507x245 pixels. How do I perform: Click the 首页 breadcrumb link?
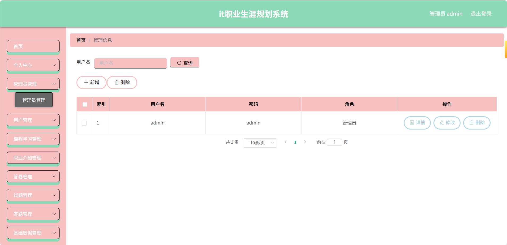[81, 40]
